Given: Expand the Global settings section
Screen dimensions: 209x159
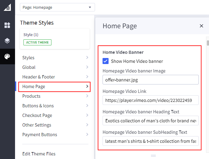Looking at the screenshot, I should [x=55, y=67].
